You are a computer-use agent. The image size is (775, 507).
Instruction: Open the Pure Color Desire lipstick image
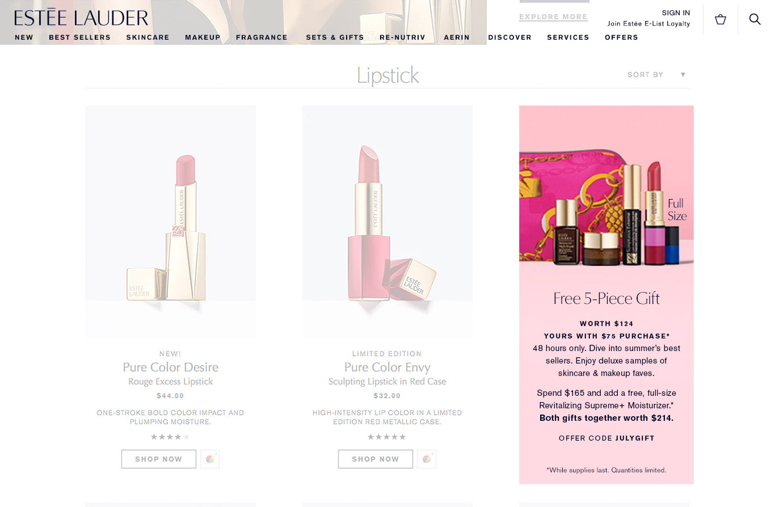click(x=171, y=222)
